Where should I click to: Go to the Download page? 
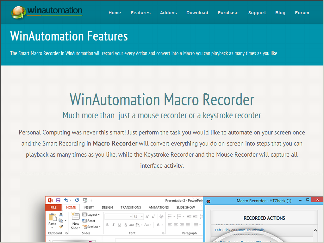point(197,13)
